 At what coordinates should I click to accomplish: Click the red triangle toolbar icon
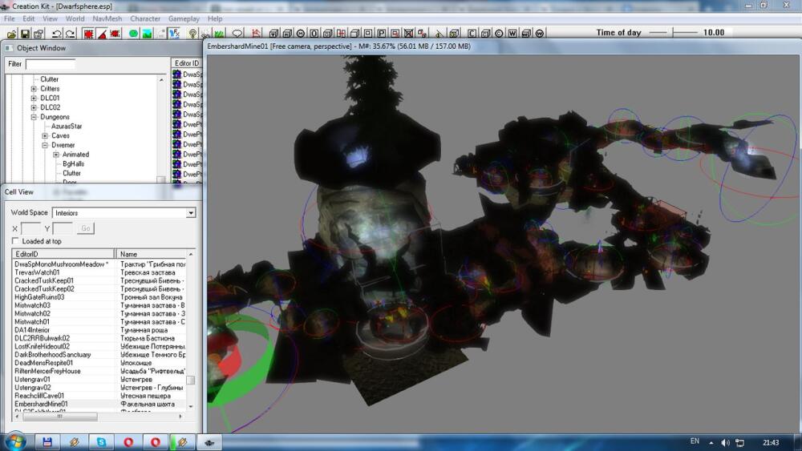[102, 34]
